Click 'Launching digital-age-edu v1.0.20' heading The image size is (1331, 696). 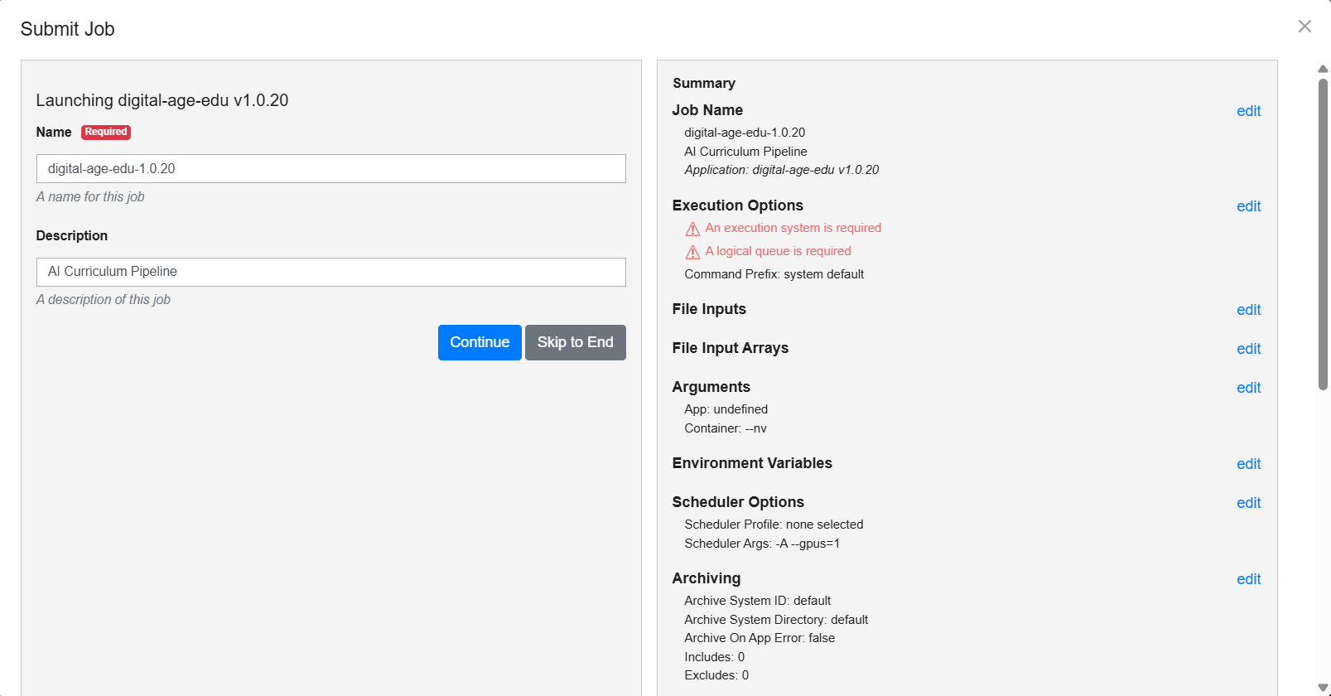click(x=162, y=100)
